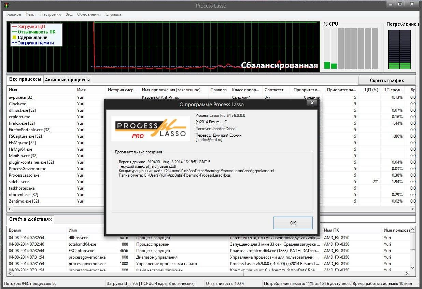Click the Process Lasso Pro logo image
The image size is (422, 289).
tap(151, 128)
